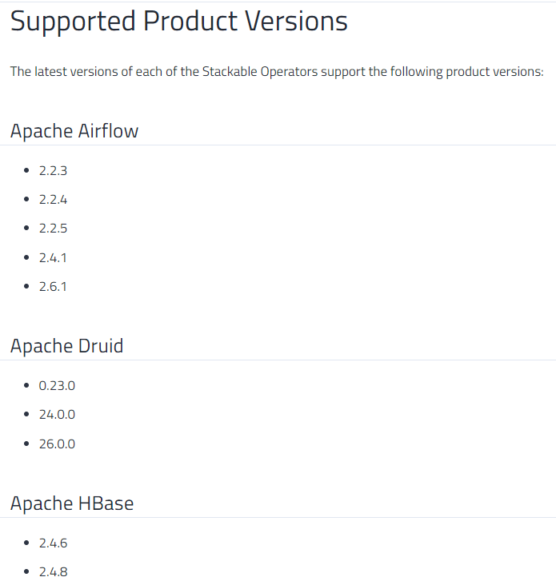Viewport: 556px width, 585px height.
Task: Click the divider line under Apache Druid
Action: click(278, 360)
